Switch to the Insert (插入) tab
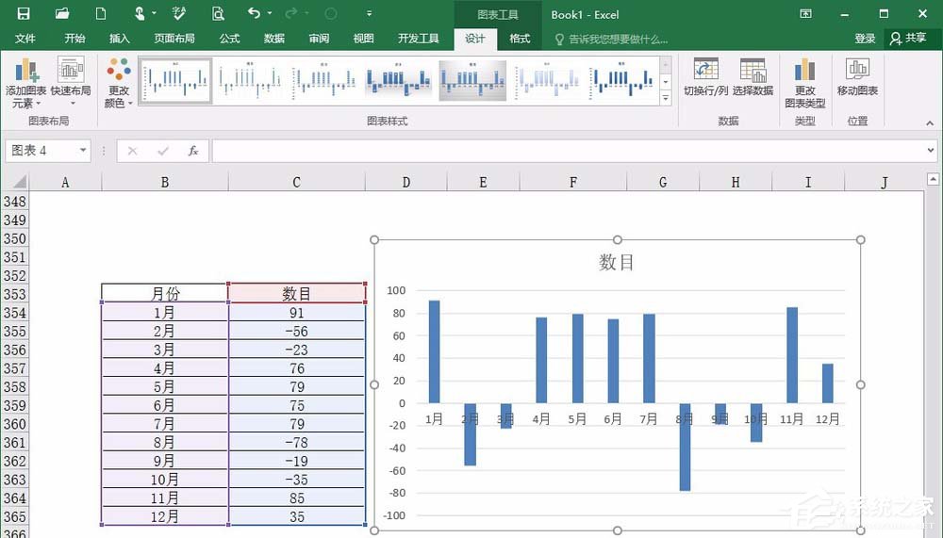This screenshot has width=943, height=538. click(120, 39)
